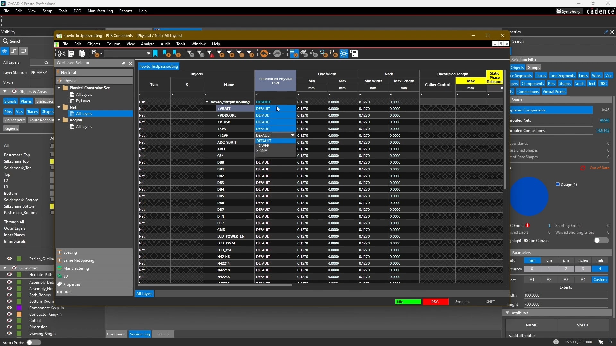The image size is (616, 346).
Task: Click the tan Conductor Keep-in color swatch
Action: (x=19, y=314)
